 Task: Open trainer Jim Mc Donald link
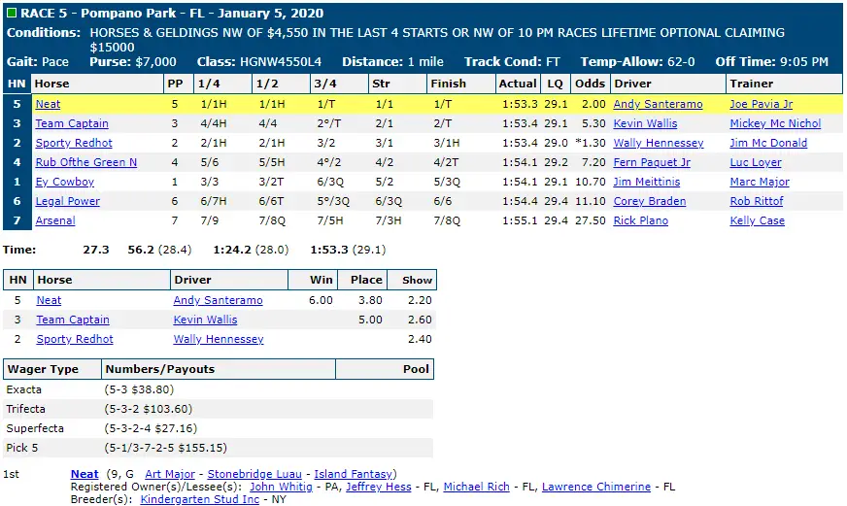(x=768, y=143)
